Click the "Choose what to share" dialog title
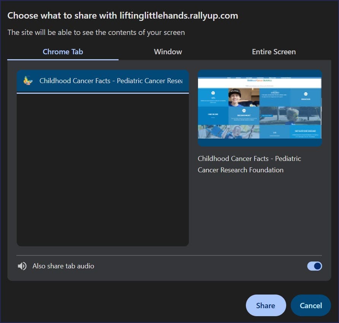 (123, 16)
